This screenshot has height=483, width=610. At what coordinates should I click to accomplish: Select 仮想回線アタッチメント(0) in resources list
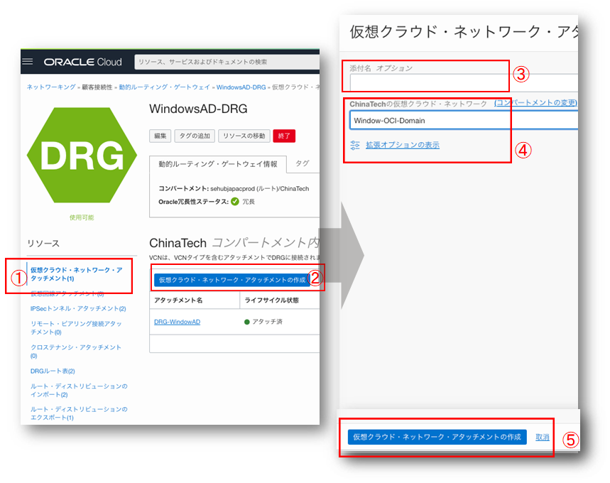click(67, 293)
